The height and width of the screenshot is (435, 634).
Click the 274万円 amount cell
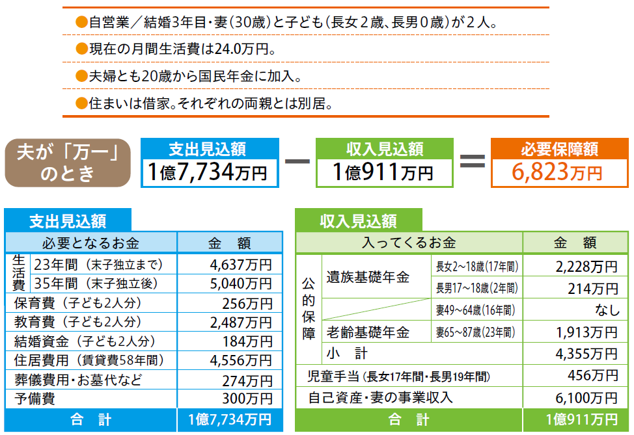coord(230,380)
